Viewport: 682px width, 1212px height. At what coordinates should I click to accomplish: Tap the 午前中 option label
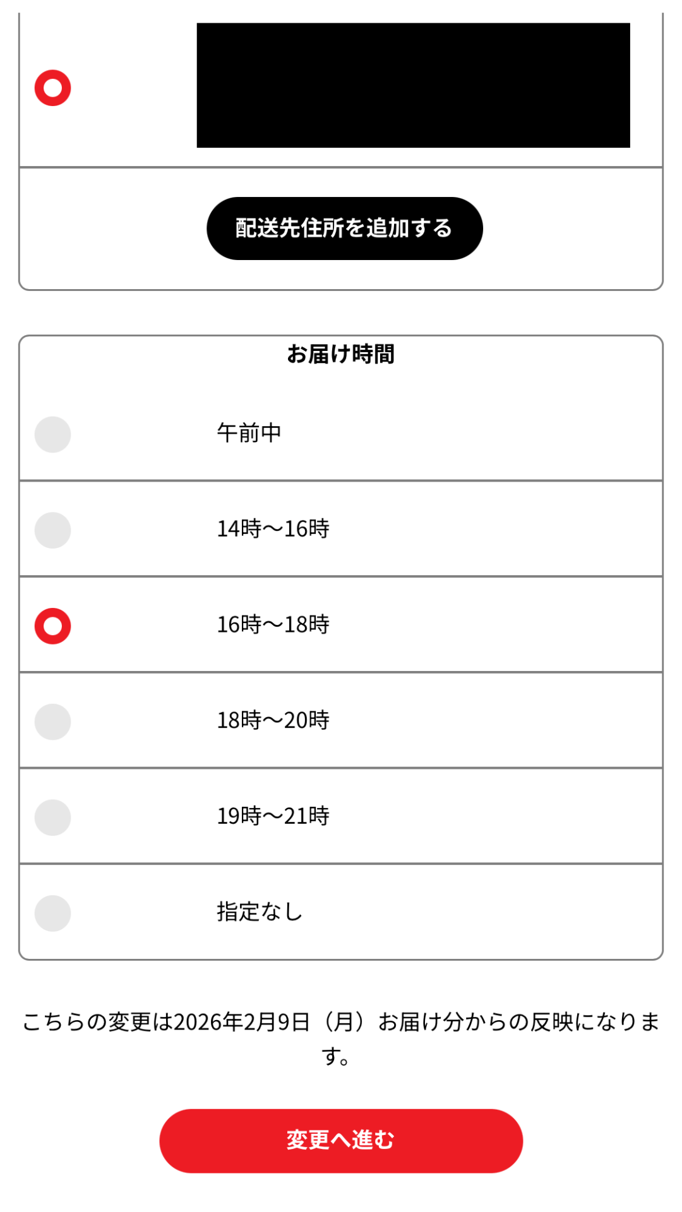(x=249, y=433)
